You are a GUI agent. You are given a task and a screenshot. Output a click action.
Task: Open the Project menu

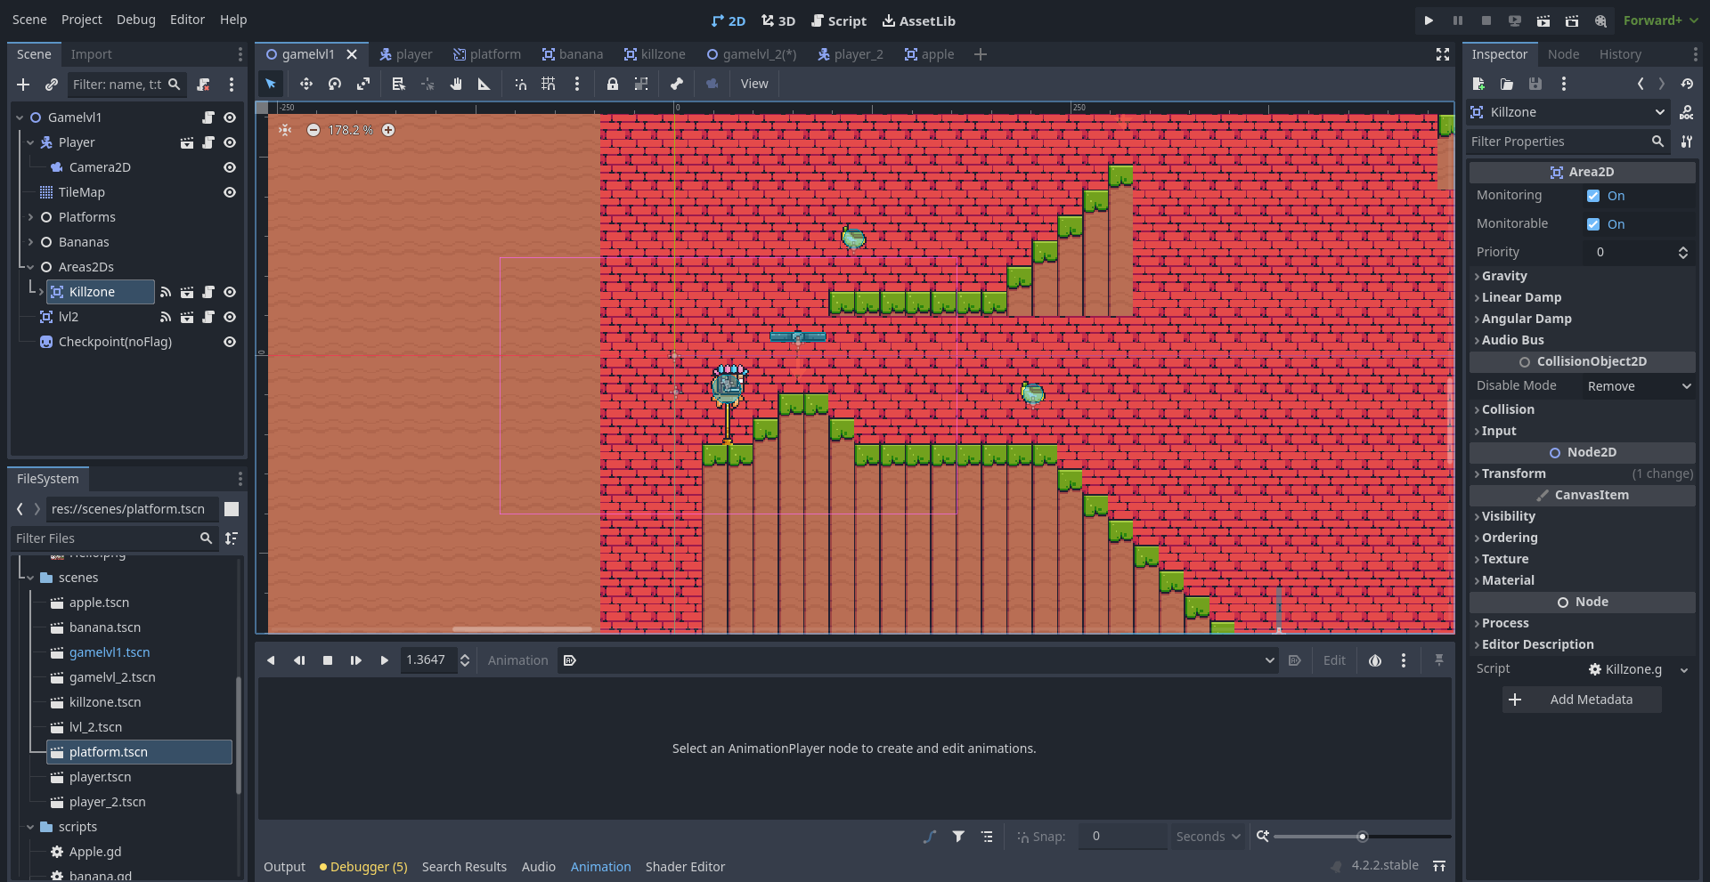[82, 20]
